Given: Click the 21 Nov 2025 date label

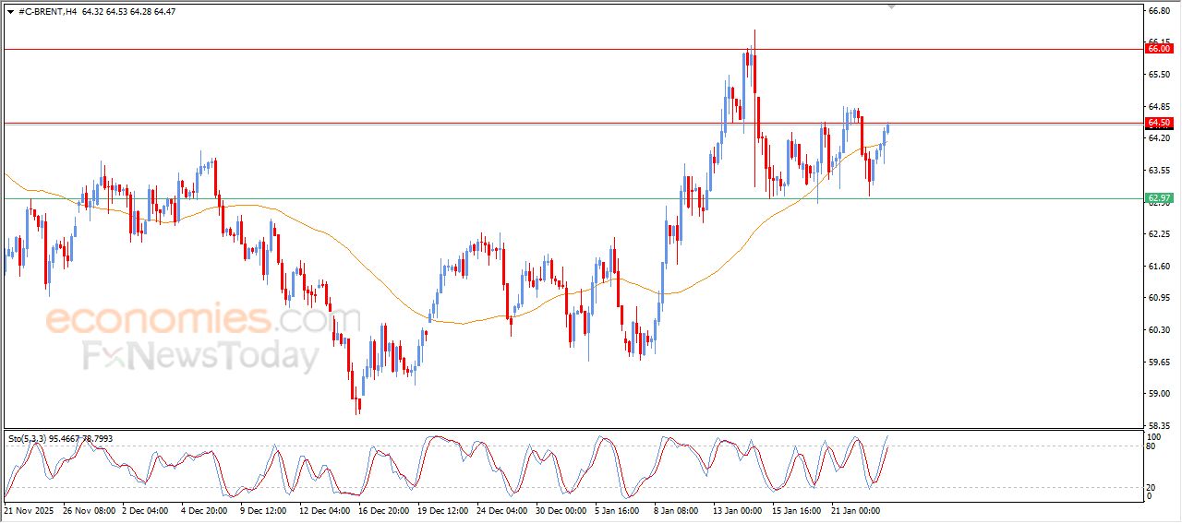Looking at the screenshot, I should [30, 509].
